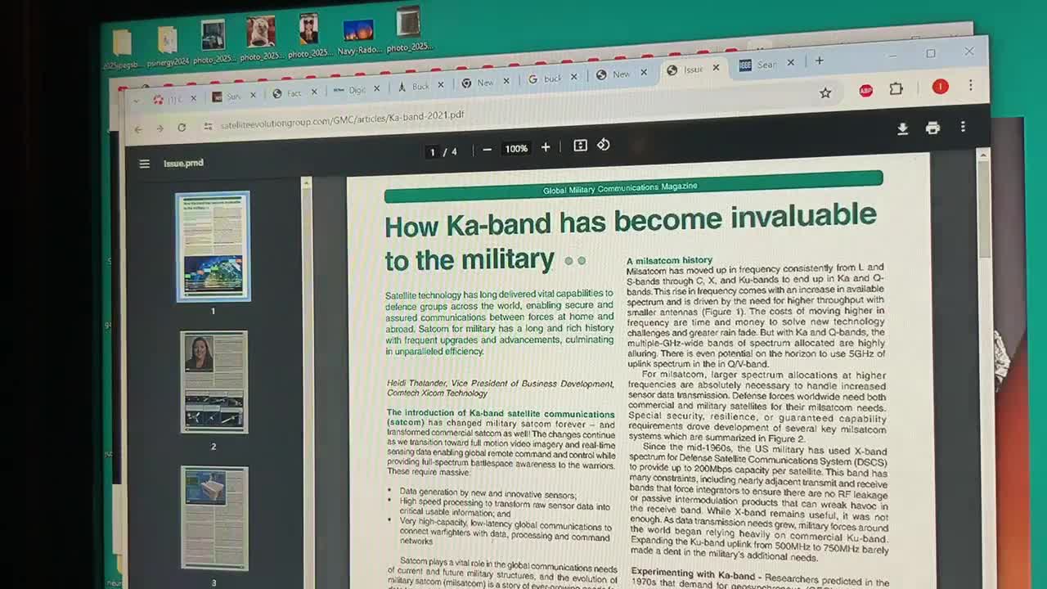Viewport: 1047px width, 589px height.
Task: Open Chrome three-dot menu
Action: click(x=970, y=85)
